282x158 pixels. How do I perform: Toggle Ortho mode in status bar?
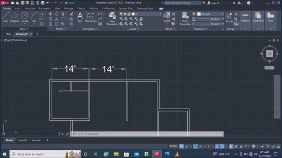tap(195, 146)
